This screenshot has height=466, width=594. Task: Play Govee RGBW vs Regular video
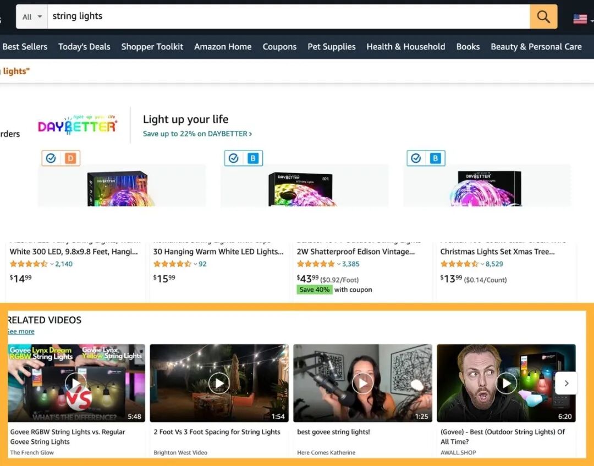tap(76, 383)
